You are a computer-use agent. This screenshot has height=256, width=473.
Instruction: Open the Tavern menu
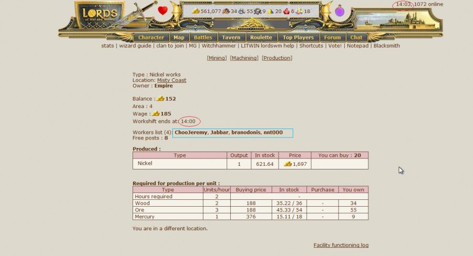[231, 37]
